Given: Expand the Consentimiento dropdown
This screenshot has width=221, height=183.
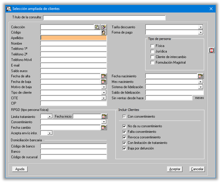Looking at the screenshot, I should 104,122.
